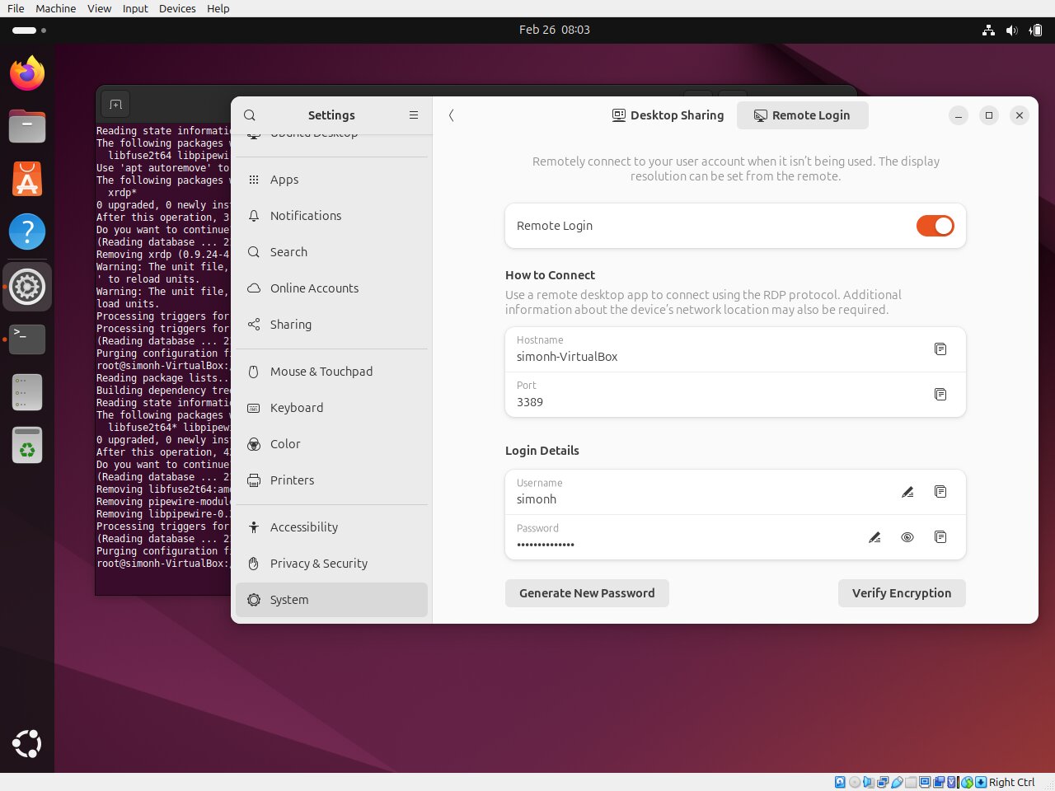Open Apps in Settings sidebar
This screenshot has width=1055, height=791.
pos(331,180)
